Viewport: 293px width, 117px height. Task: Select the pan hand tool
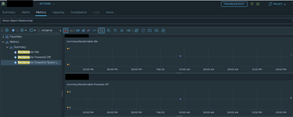point(115,31)
